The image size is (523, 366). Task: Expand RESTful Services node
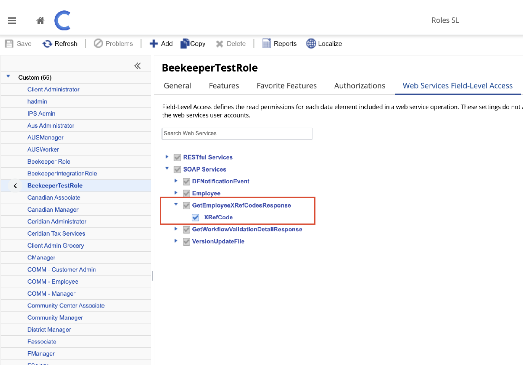point(167,157)
